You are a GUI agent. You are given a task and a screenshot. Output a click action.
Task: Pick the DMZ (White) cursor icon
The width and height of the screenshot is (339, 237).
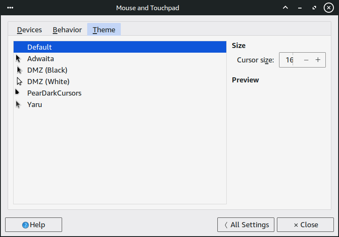pyautogui.click(x=19, y=82)
